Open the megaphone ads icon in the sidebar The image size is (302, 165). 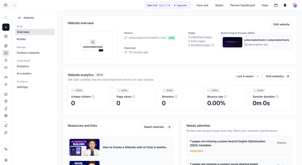click(6, 67)
